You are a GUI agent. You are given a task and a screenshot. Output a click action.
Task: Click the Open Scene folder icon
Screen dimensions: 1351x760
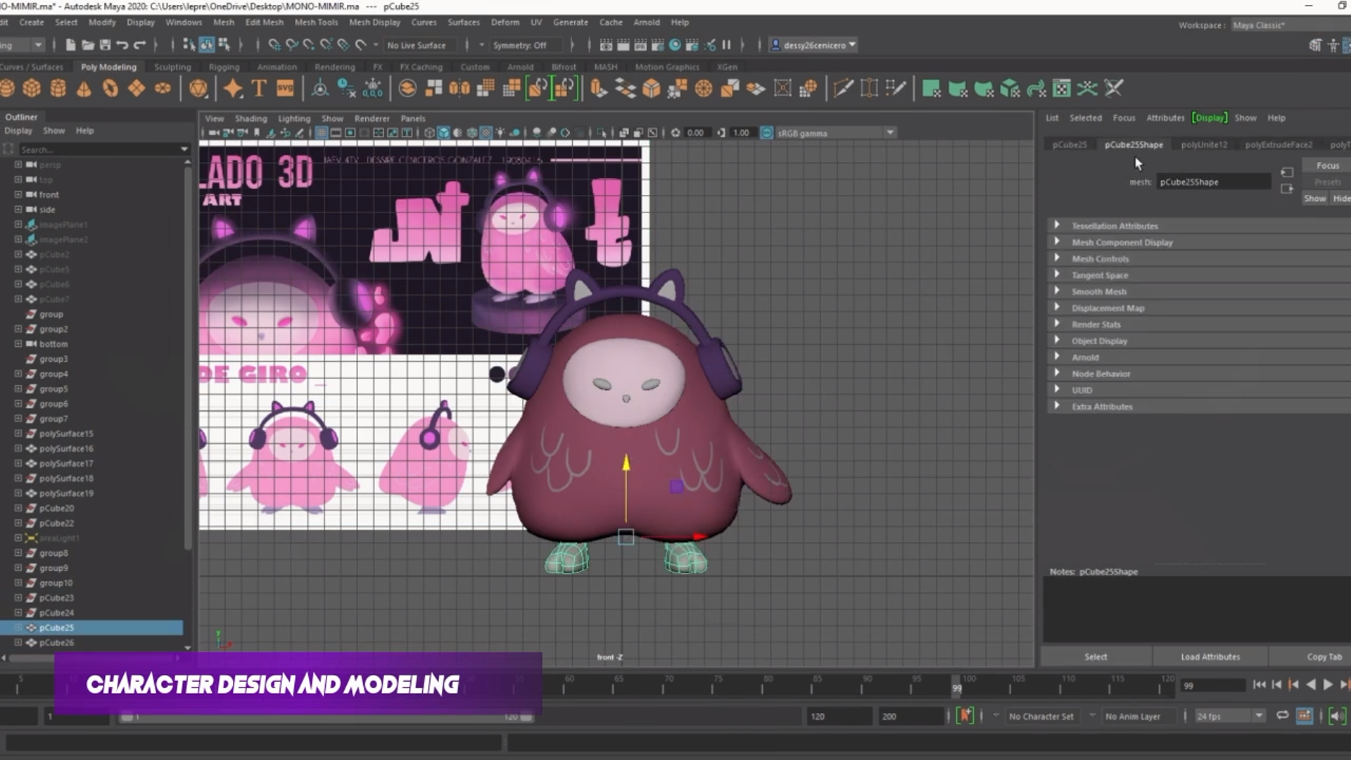coord(88,45)
